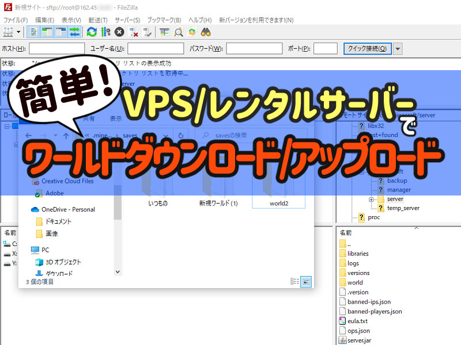The height and width of the screenshot is (345, 461).
Task: Click the ユーザー名(U) input field
Action: tap(156, 49)
